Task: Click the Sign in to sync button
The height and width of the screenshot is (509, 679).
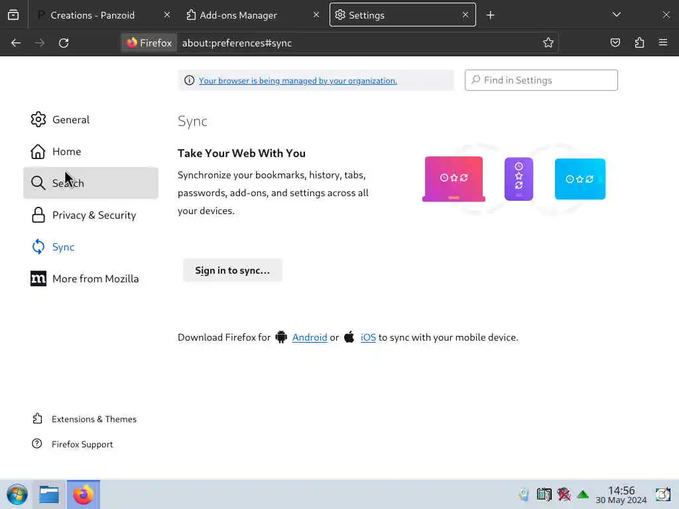Action: [x=233, y=270]
